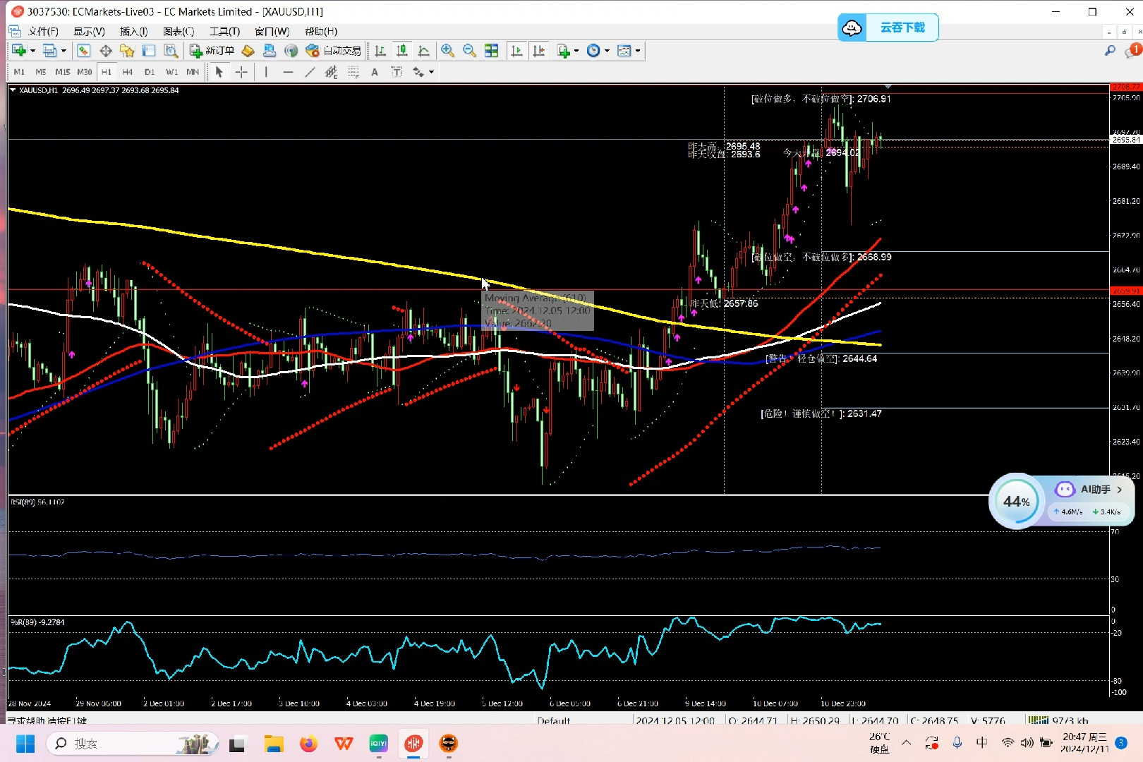This screenshot has height=762, width=1143.
Task: Expand the chart periods clock dropdown
Action: click(607, 51)
